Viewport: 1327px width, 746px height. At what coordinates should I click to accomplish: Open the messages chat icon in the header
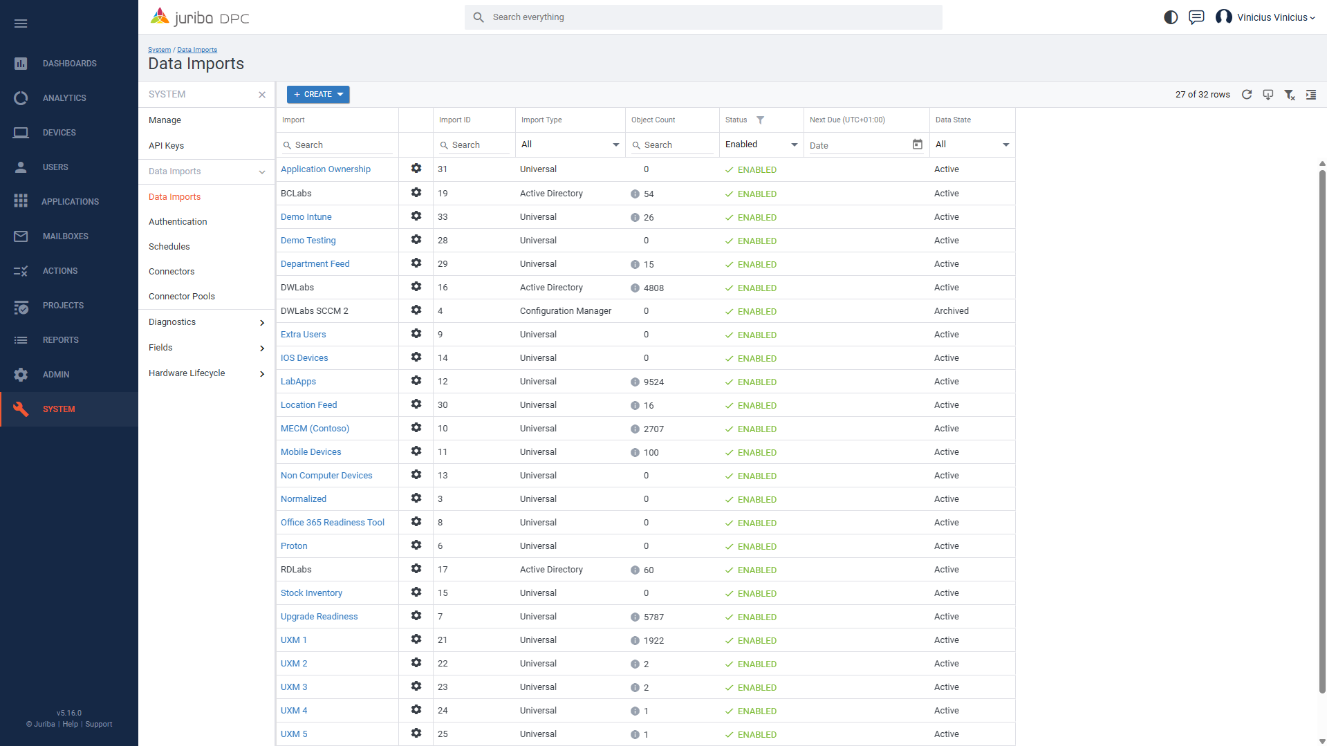pyautogui.click(x=1196, y=17)
